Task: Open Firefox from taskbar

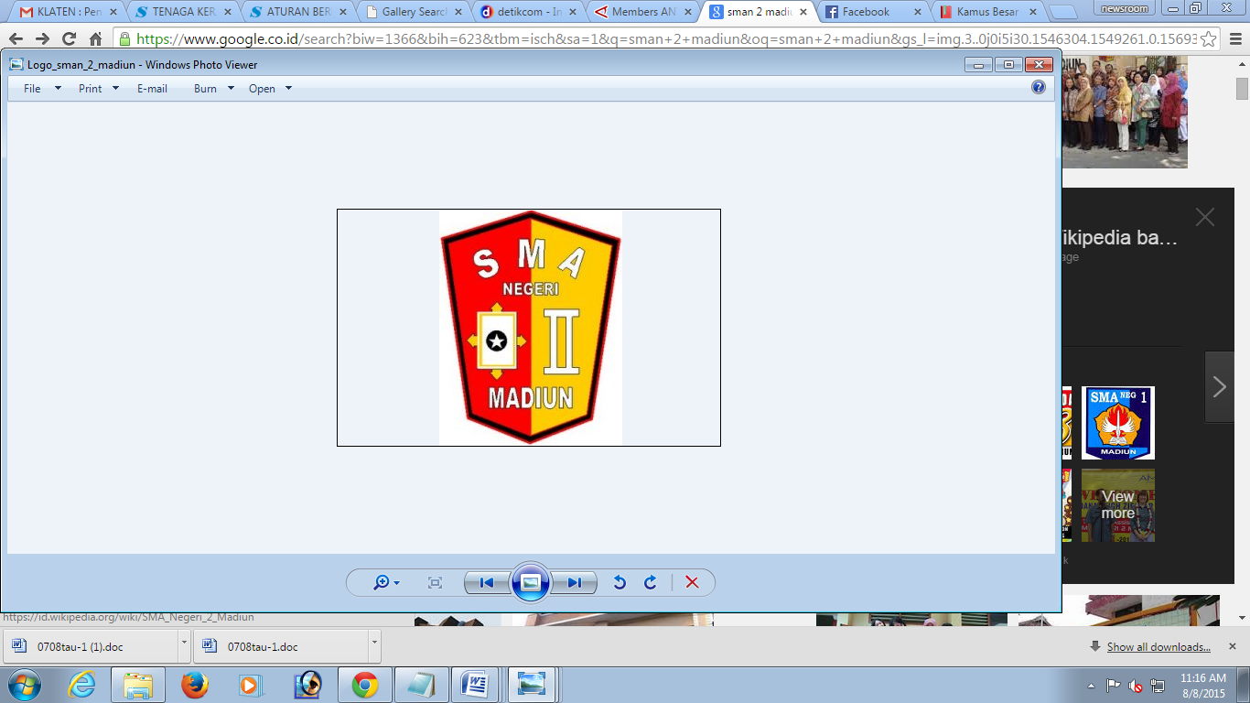Action: point(195,685)
